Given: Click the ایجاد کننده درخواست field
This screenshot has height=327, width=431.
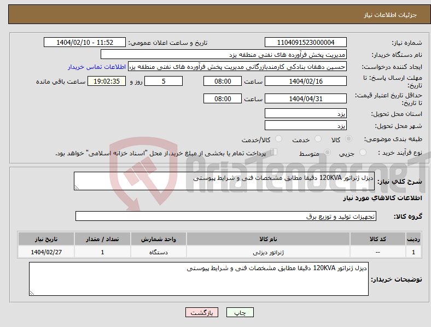Looking at the screenshot, I should coord(237,67).
